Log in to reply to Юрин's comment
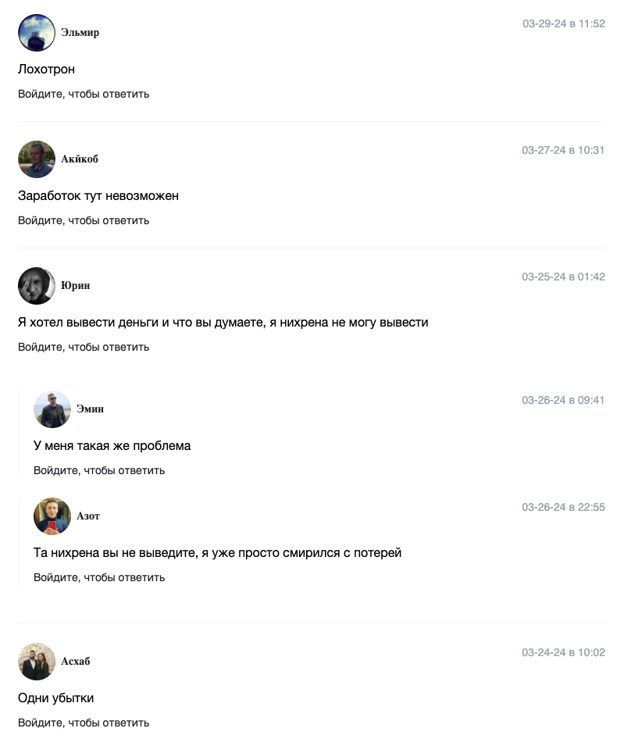This screenshot has height=746, width=631. click(x=84, y=348)
